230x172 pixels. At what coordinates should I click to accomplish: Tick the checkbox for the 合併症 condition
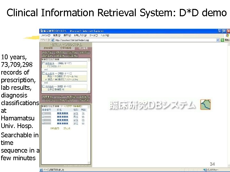click(x=43, y=86)
